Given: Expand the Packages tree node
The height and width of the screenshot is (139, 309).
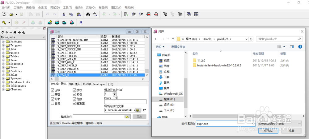Looking at the screenshot, I should coord(3,42).
